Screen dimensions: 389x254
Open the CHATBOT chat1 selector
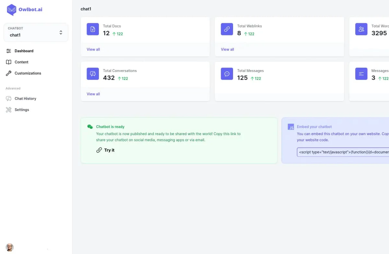36,32
